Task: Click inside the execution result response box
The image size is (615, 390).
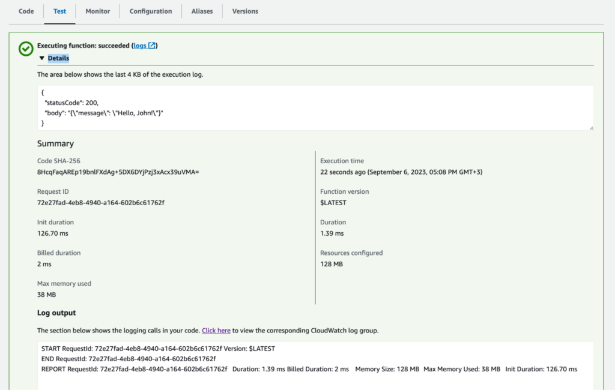Action: pyautogui.click(x=315, y=108)
